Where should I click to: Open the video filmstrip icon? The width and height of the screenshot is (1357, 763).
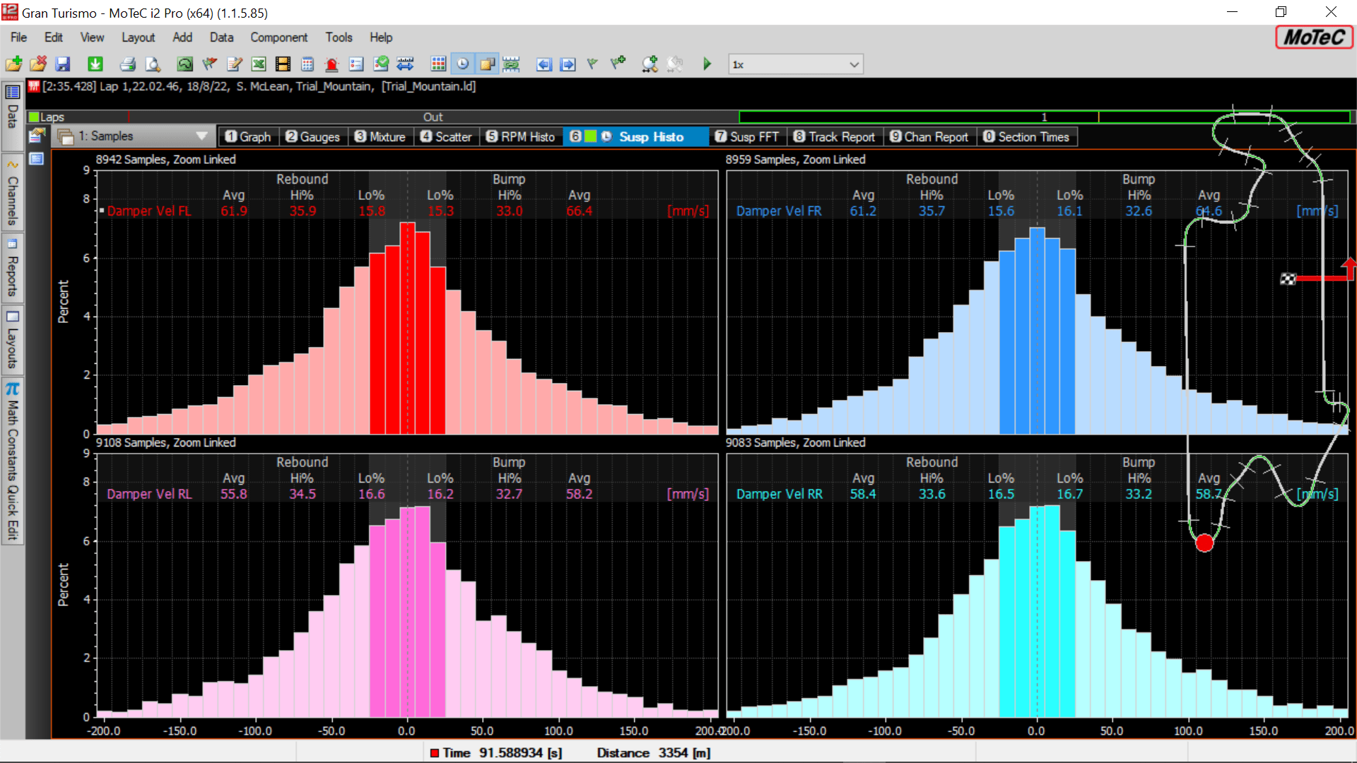[283, 64]
